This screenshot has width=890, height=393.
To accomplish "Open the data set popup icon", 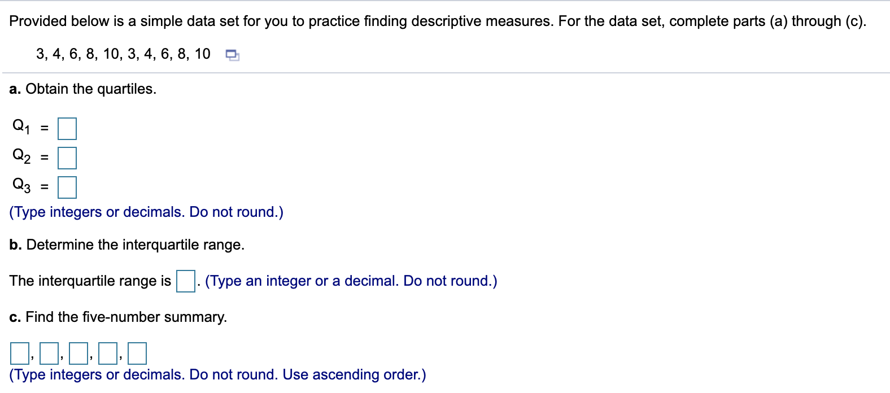I will (232, 55).
